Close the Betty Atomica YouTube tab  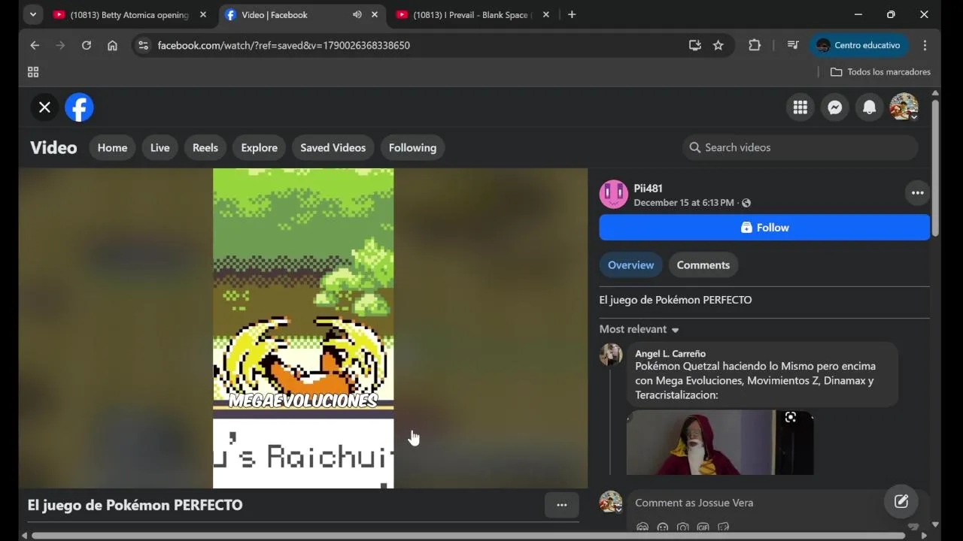click(202, 15)
